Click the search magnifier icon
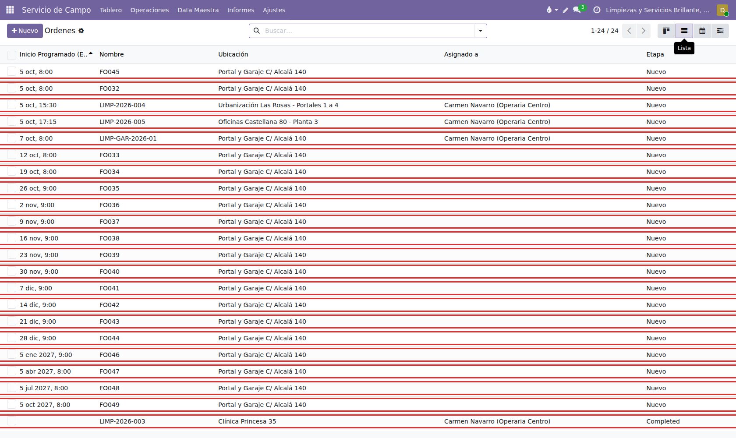 (257, 31)
